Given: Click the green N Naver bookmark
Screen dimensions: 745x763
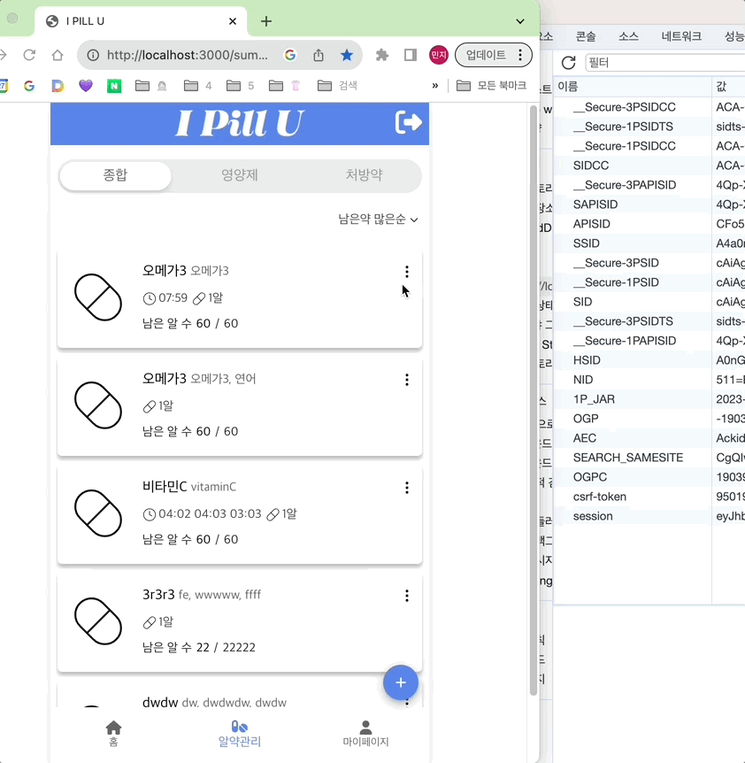Looking at the screenshot, I should [x=114, y=86].
